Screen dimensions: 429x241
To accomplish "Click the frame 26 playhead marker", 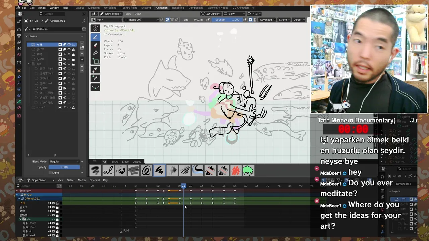I will point(183,186).
